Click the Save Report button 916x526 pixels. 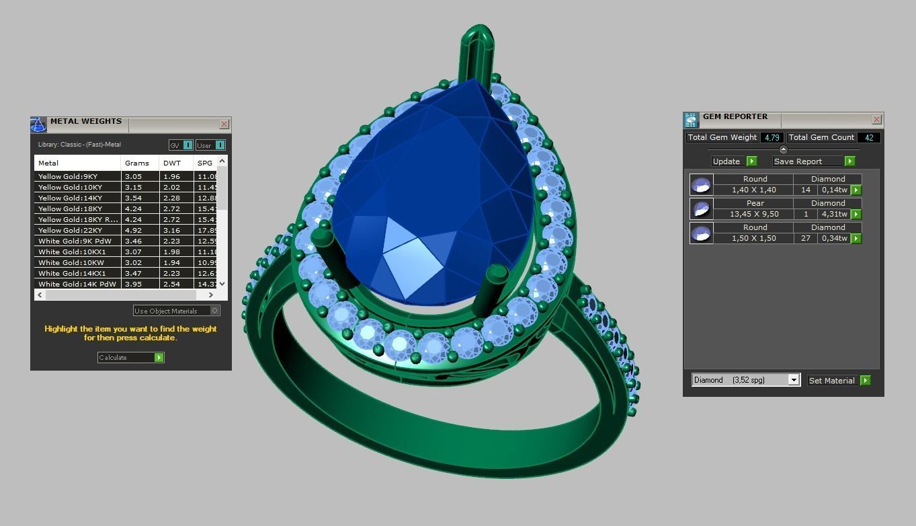click(814, 161)
